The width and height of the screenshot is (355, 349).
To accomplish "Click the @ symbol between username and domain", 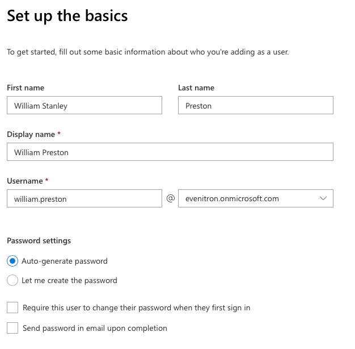I will [171, 198].
